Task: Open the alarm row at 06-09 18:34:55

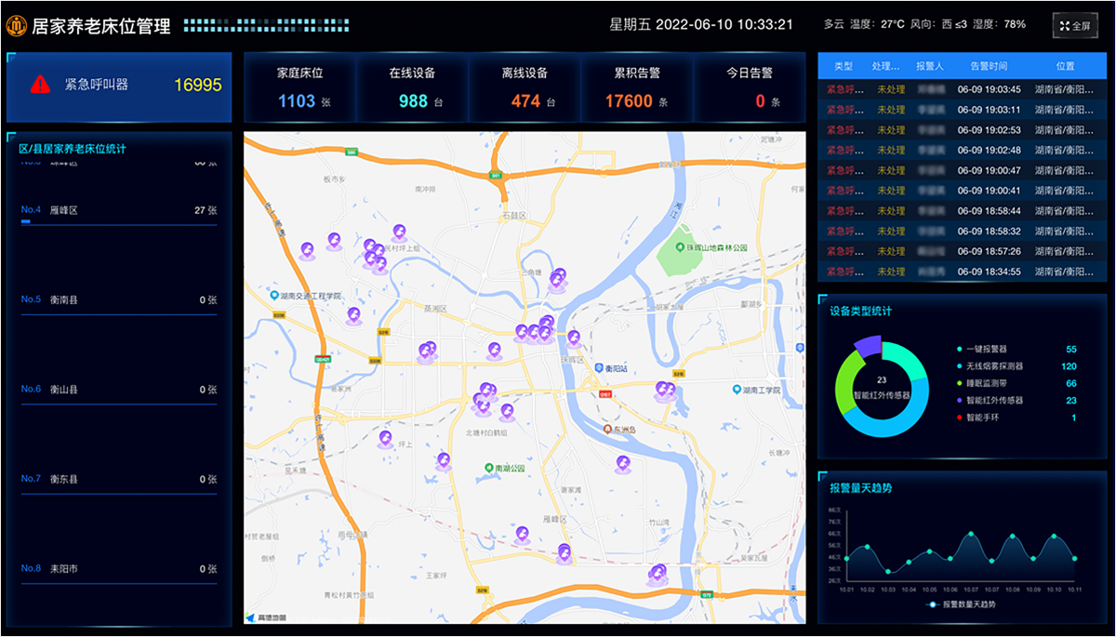Action: point(963,272)
